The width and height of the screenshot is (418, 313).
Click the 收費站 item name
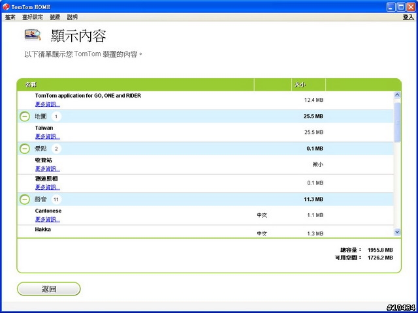click(44, 160)
